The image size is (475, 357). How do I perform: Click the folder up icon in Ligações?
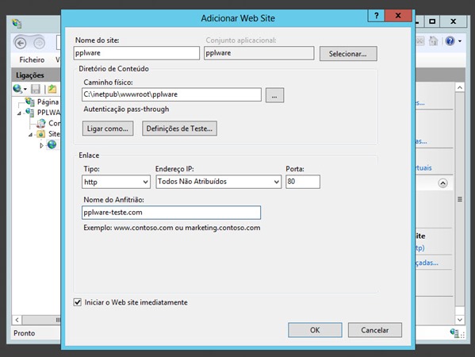pyautogui.click(x=52, y=89)
